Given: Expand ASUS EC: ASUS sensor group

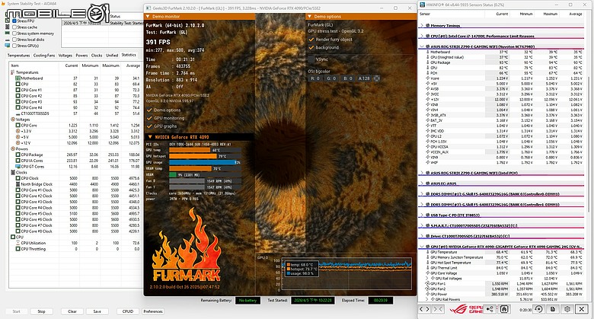Looking at the screenshot, I should pyautogui.click(x=422, y=183).
